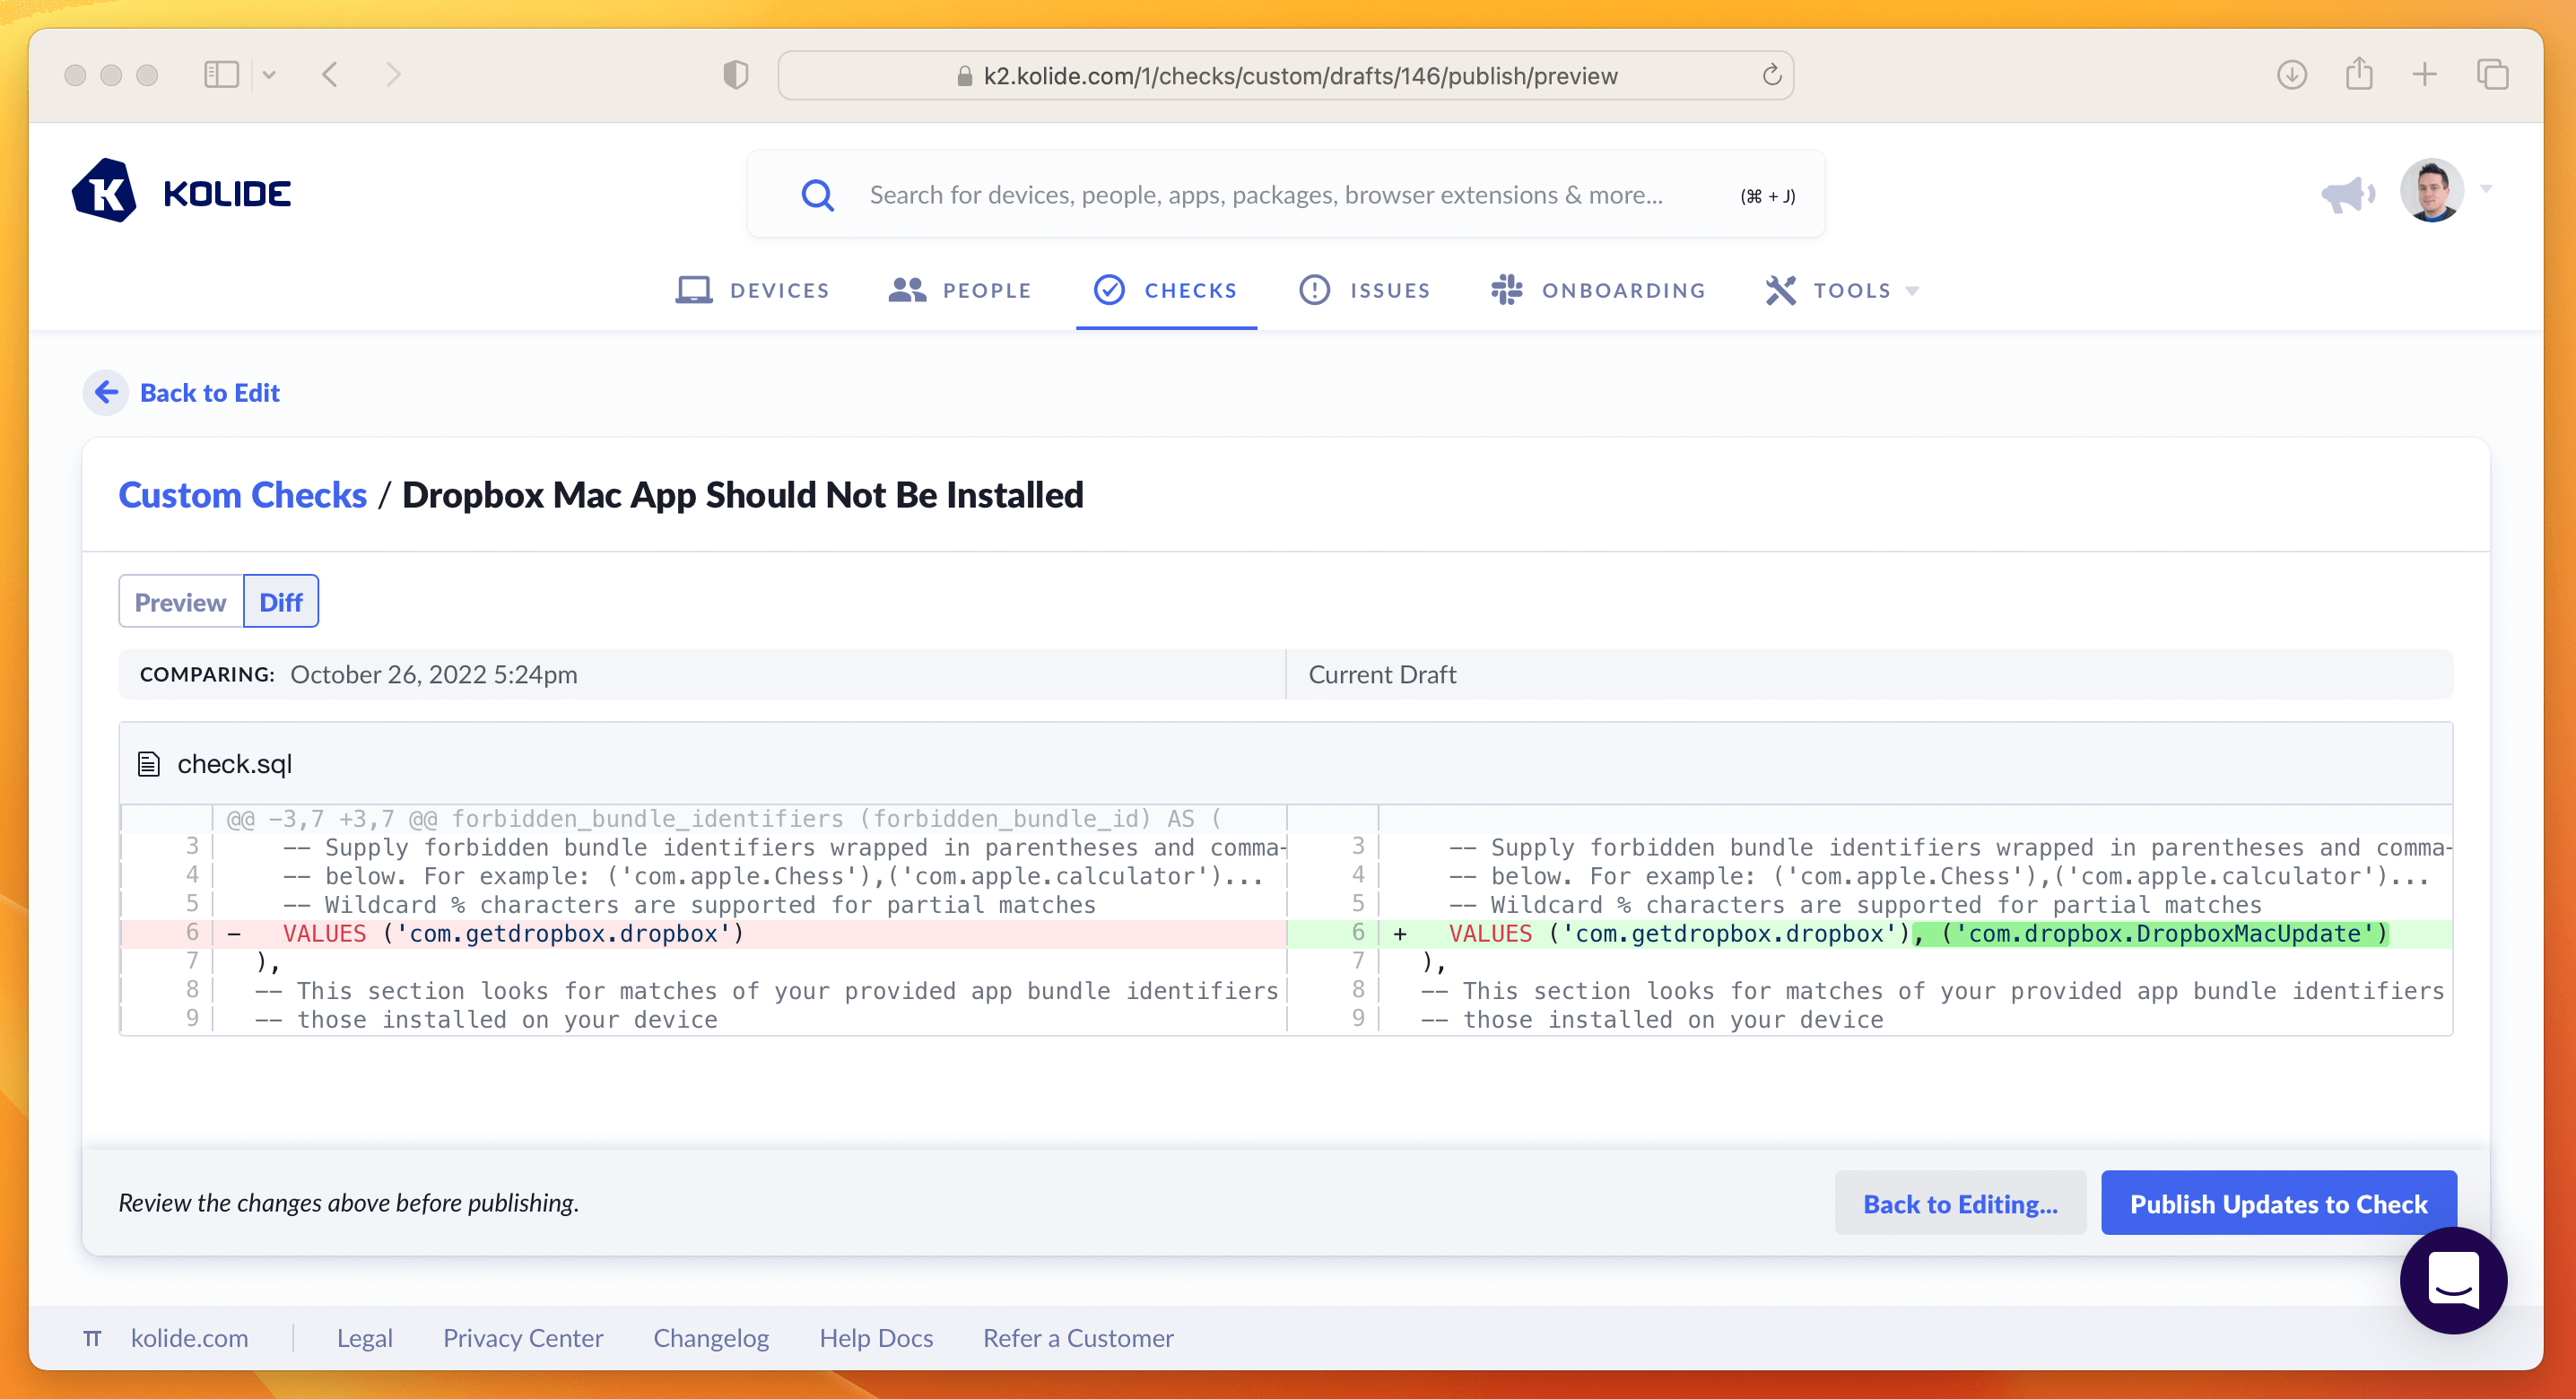
Task: Focus the devices and people search field
Action: (1265, 195)
